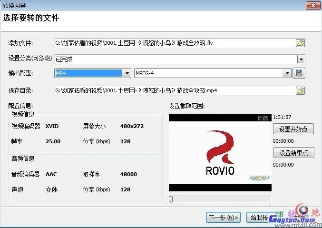Click the 480x272 screen size value

(x=132, y=126)
